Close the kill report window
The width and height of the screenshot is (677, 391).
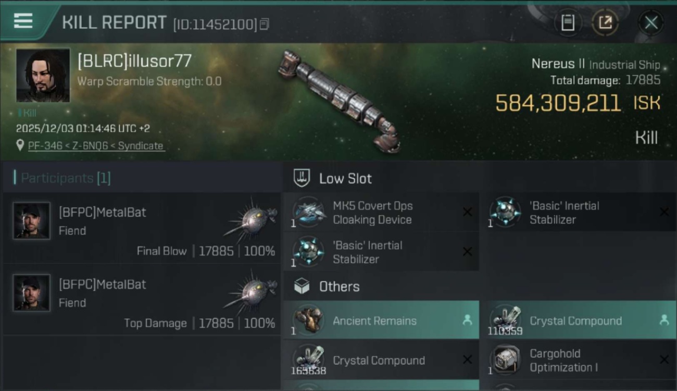coord(650,22)
